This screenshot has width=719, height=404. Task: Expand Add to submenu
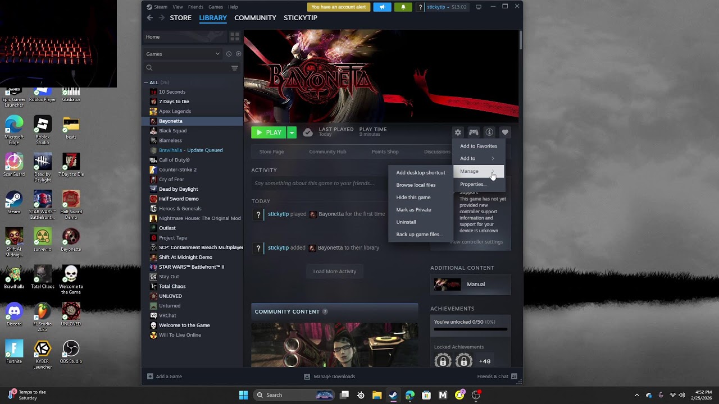[x=479, y=158]
